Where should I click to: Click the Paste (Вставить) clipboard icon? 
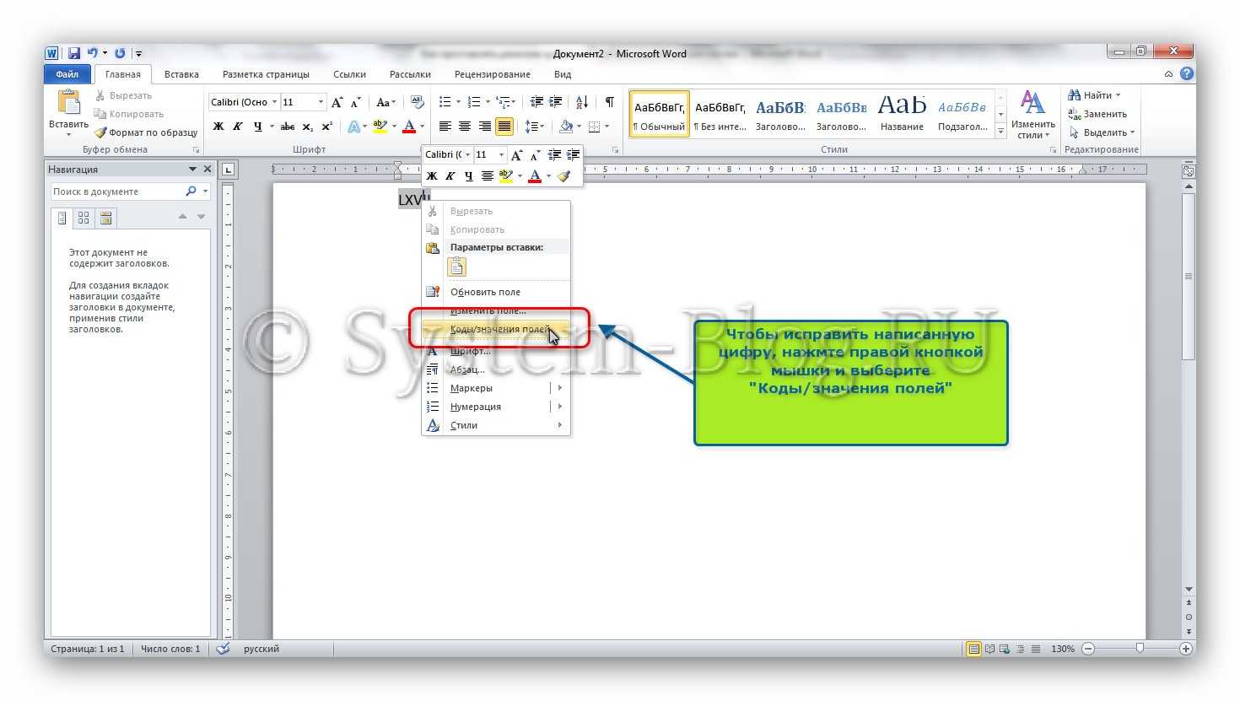[68, 103]
